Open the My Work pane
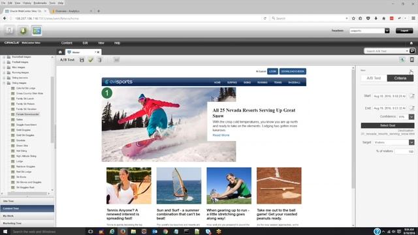Screen dimensions: 418x235 pos(27,216)
